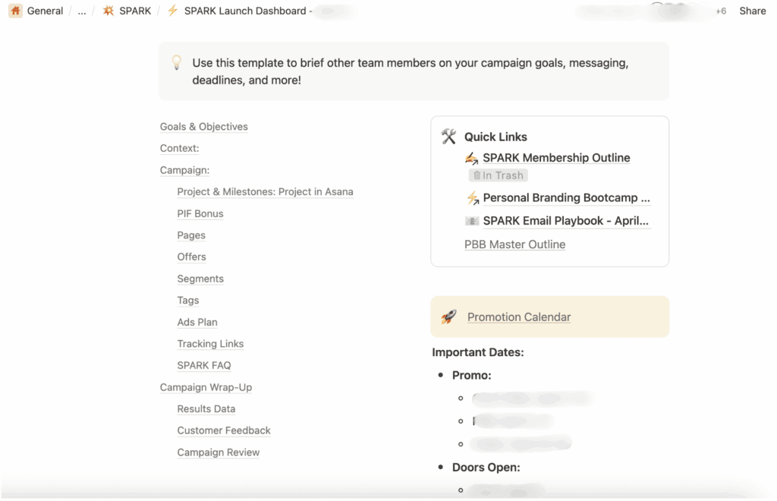
Task: Click the SPARK Membership Outline writing-hand icon
Action: (471, 158)
